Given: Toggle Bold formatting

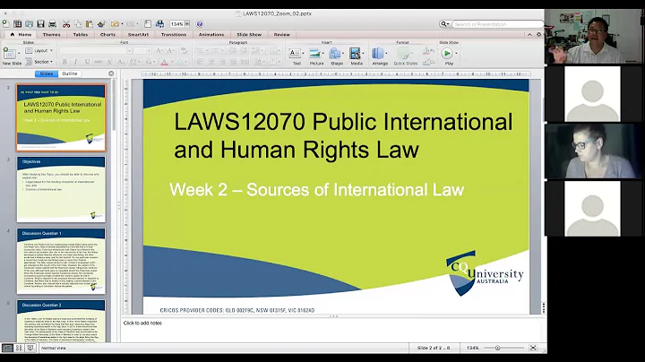Looking at the screenshot, I should point(64,62).
